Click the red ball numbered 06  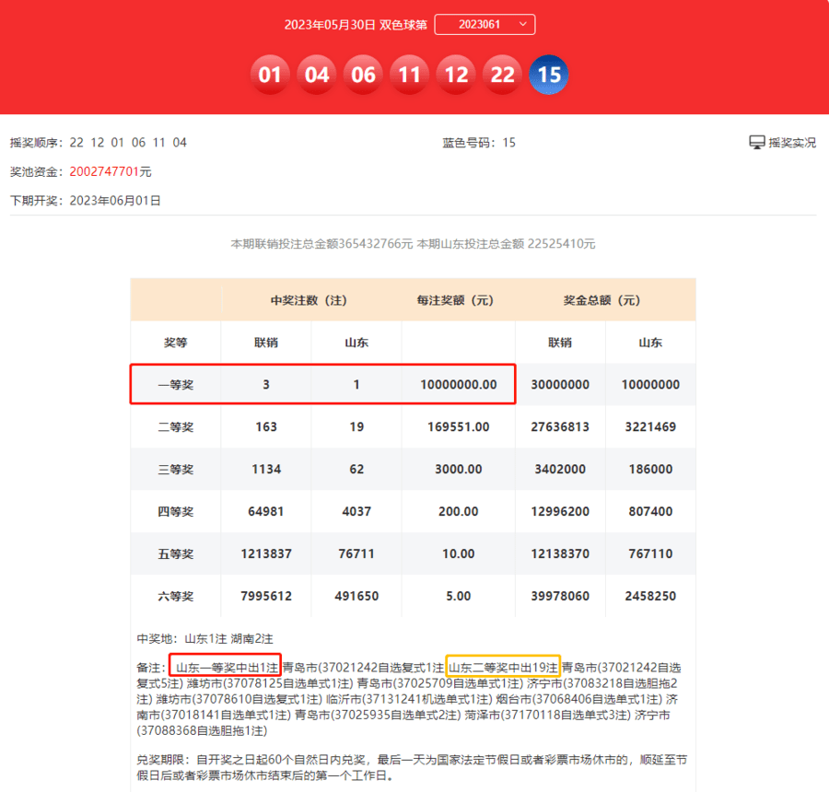coord(363,75)
